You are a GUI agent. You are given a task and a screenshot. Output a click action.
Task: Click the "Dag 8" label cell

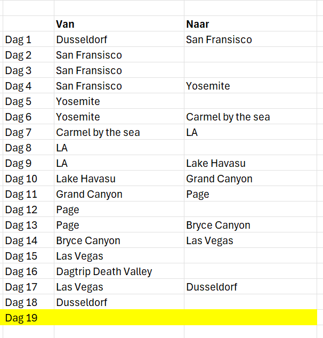[19, 148]
